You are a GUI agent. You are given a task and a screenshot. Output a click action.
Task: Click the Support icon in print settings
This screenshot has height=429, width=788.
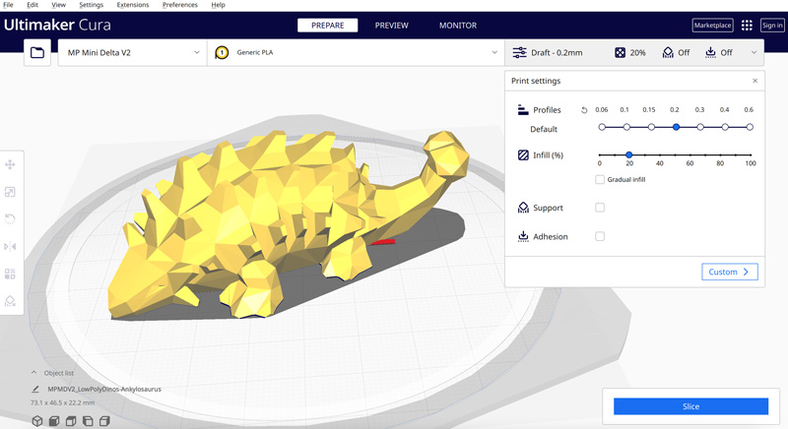(523, 208)
